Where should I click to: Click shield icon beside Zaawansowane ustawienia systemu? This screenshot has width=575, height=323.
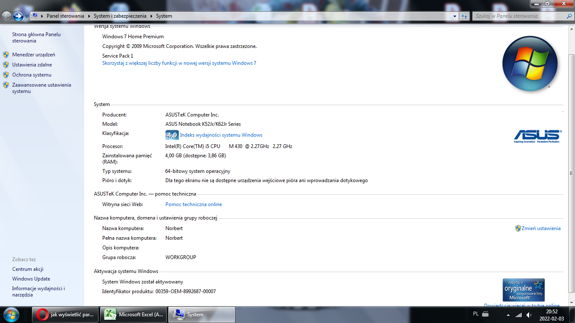6,85
